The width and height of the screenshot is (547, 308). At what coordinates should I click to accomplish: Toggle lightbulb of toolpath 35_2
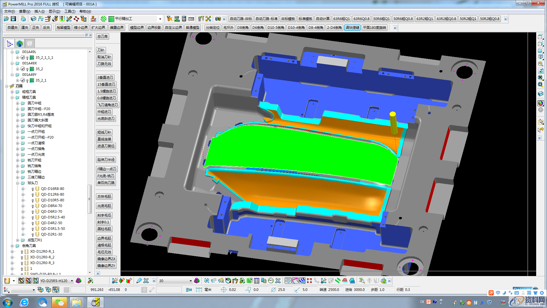[27, 69]
